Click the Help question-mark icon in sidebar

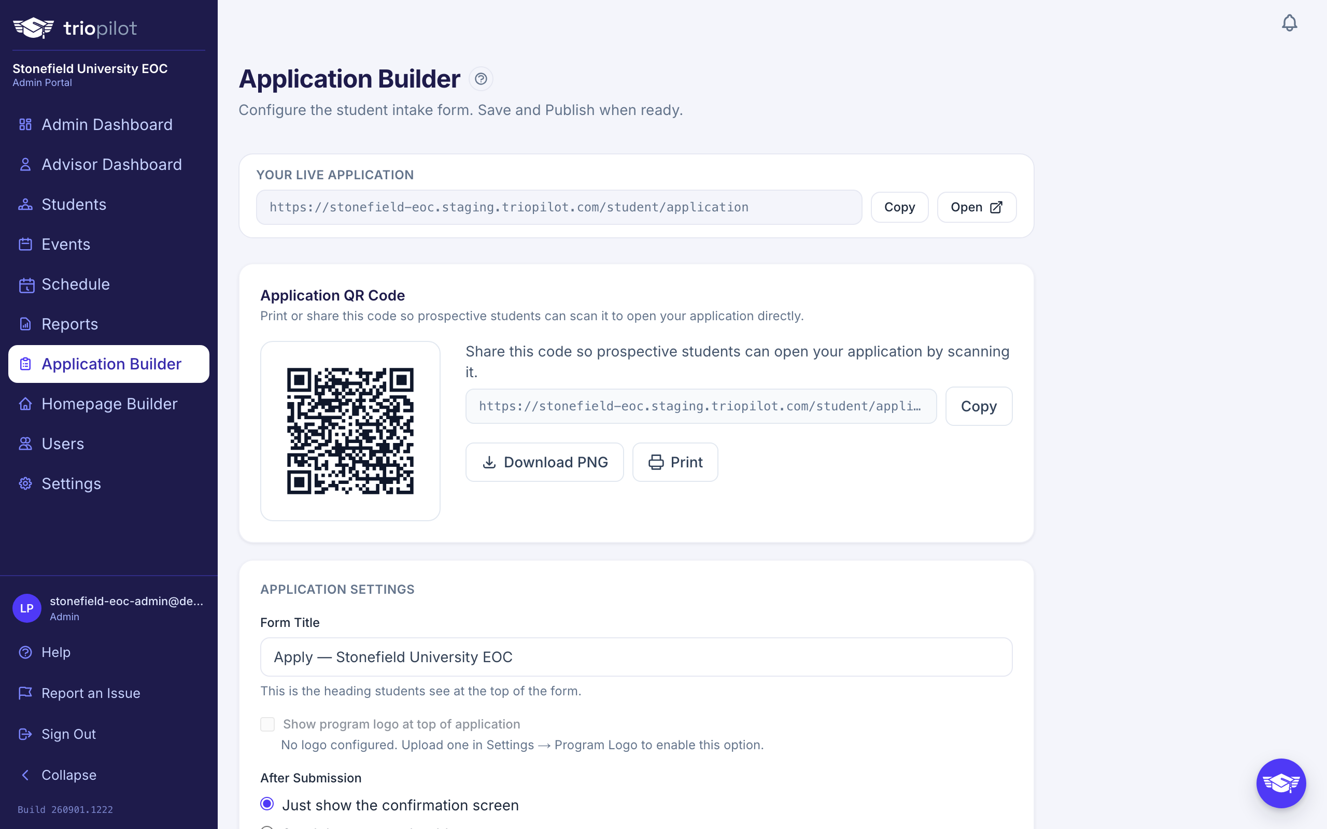[x=25, y=652]
